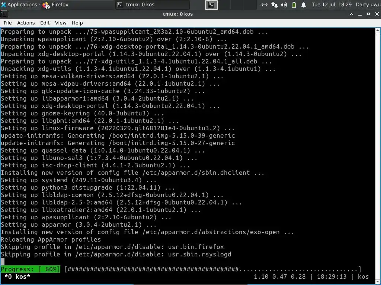Click the Setting up systemd line
381x285 pixels.
79,180
